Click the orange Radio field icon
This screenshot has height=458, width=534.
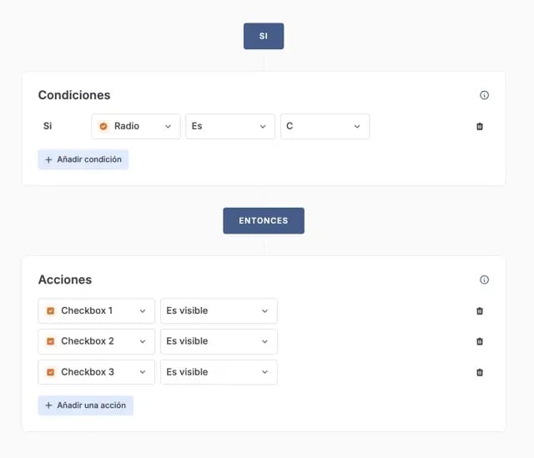(103, 127)
